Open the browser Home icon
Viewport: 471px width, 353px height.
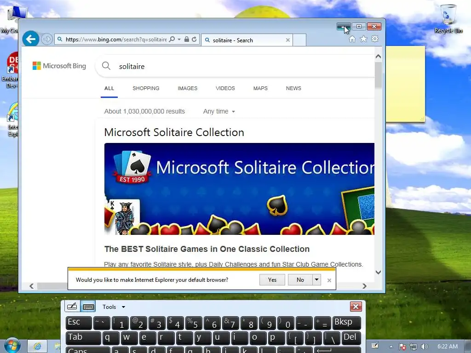[352, 39]
